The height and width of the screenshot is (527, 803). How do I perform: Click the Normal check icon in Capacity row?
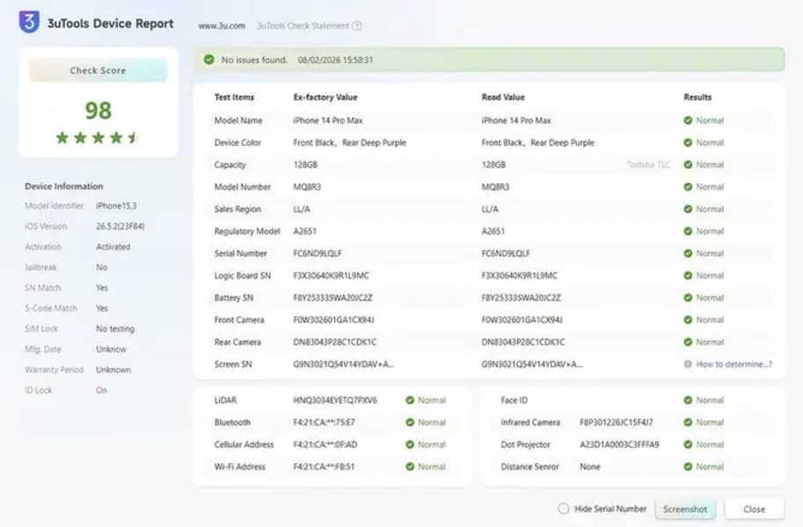[x=688, y=165]
